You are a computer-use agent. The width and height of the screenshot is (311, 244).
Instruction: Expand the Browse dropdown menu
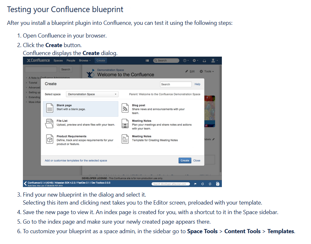(85, 60)
